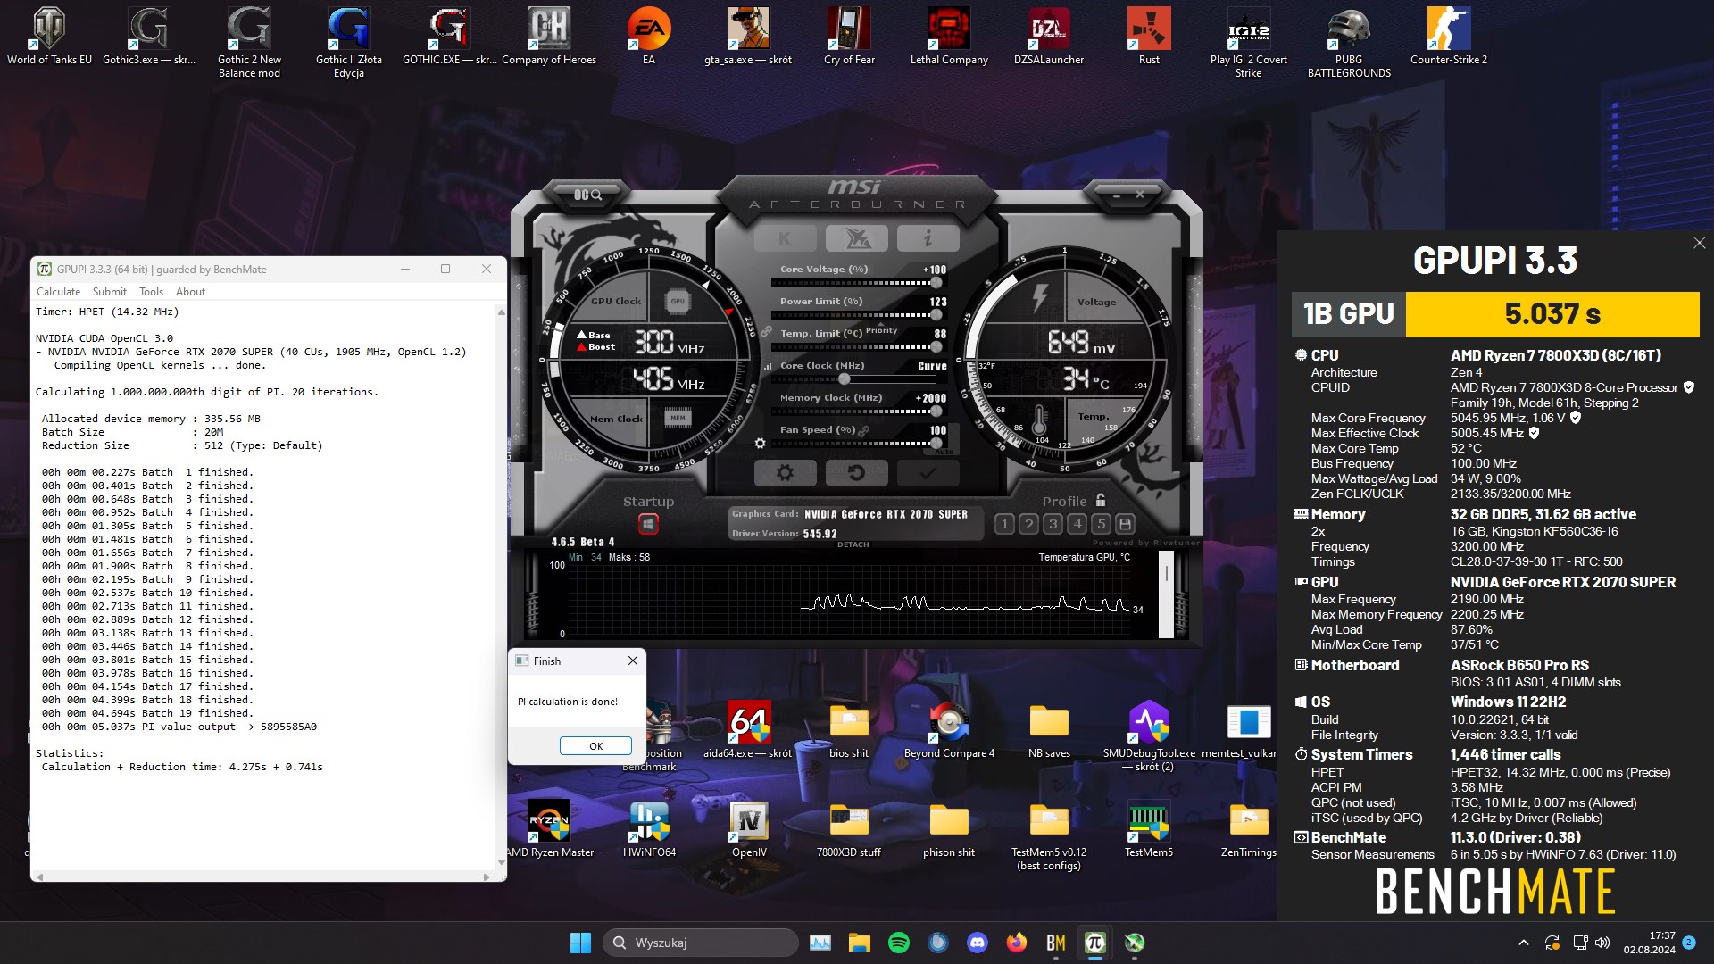This screenshot has height=964, width=1714.
Task: Open PUBG BATTLEGROUNDS desktop icon
Action: [1349, 43]
